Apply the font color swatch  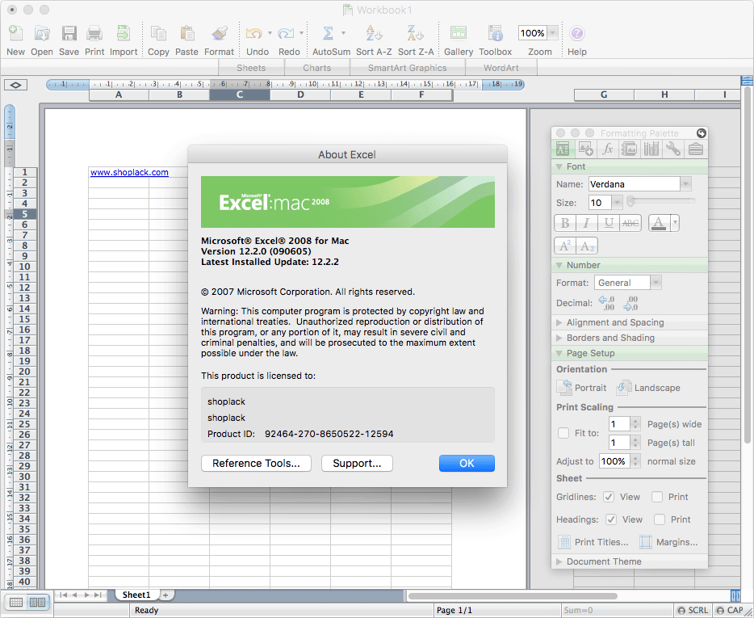(659, 223)
